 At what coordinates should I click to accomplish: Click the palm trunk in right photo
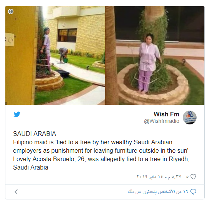click(111, 55)
